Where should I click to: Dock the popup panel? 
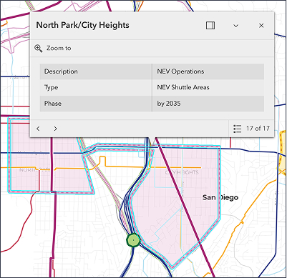click(210, 26)
